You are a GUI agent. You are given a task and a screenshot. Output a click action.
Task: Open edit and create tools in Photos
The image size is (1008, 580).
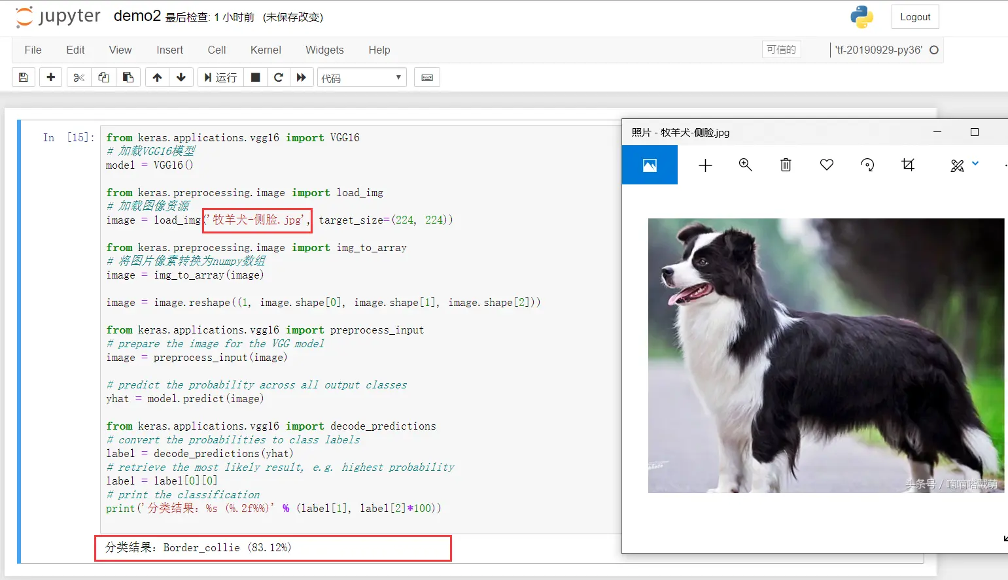click(x=957, y=165)
